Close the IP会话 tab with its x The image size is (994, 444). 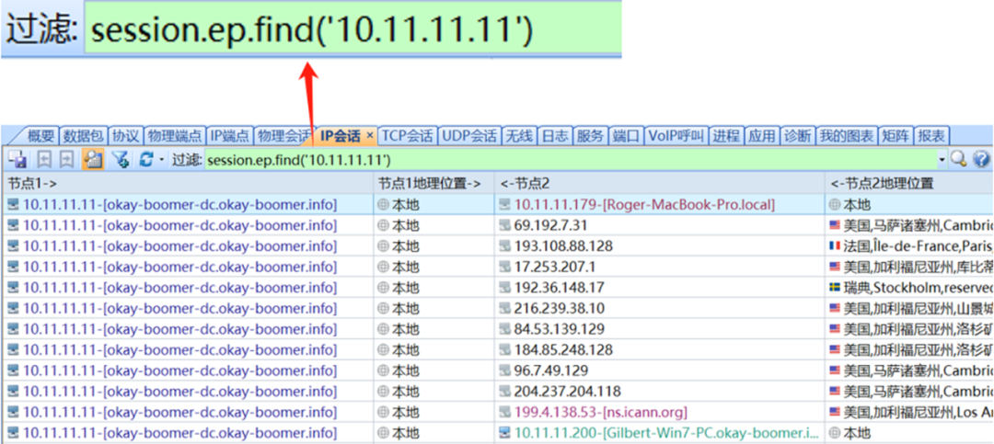[370, 135]
